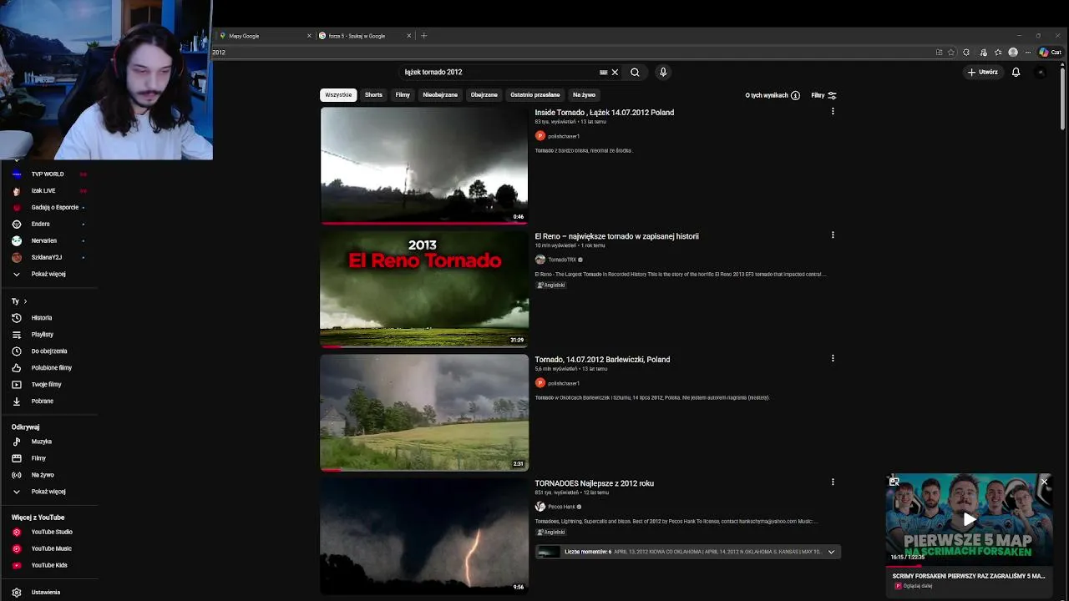Screen dimensions: 1069x601
Task: Play the miniplayer scrim video
Action: 969,519
